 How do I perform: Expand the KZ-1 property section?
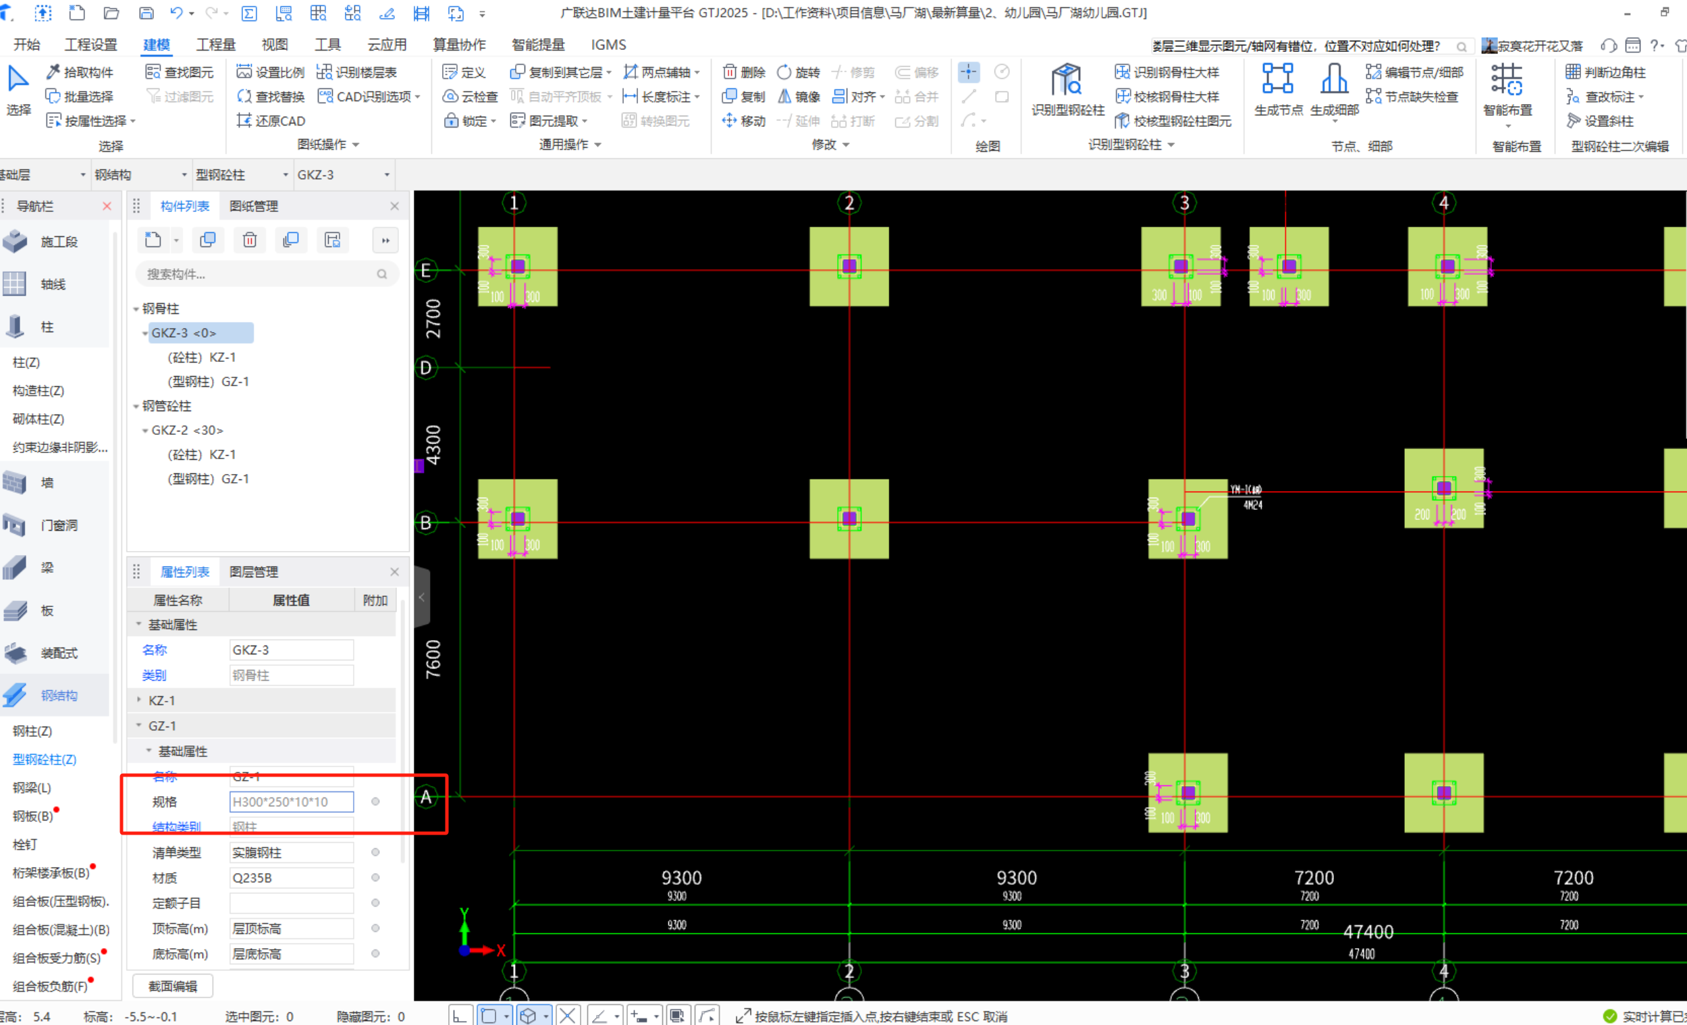point(139,700)
